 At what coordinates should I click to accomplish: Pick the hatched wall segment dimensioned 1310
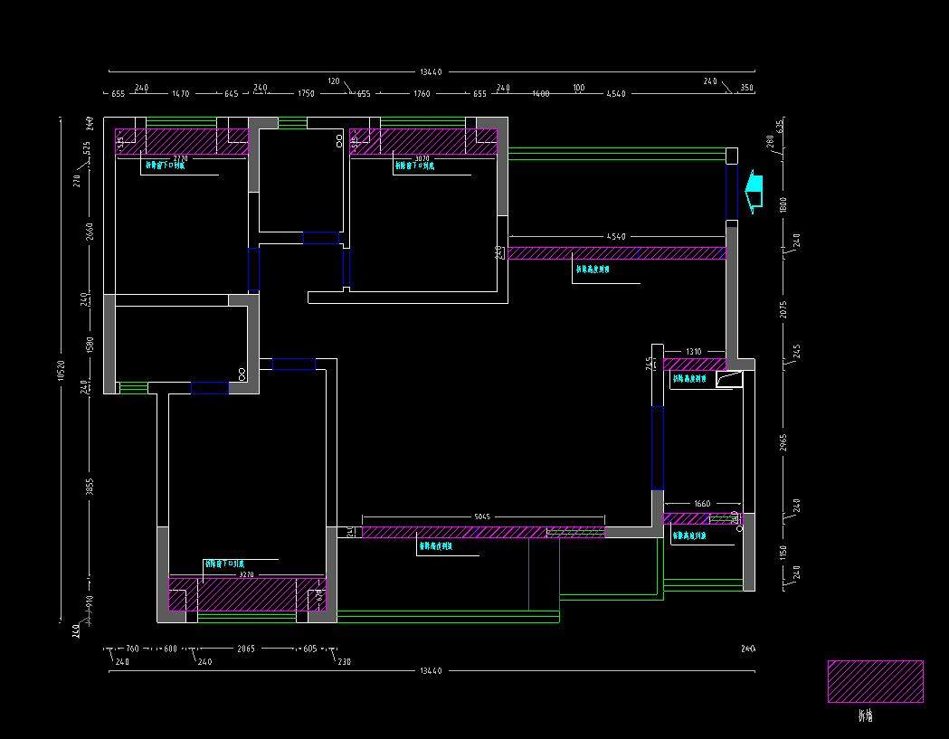(694, 365)
